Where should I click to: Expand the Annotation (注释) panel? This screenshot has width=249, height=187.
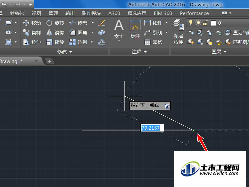pos(139,52)
